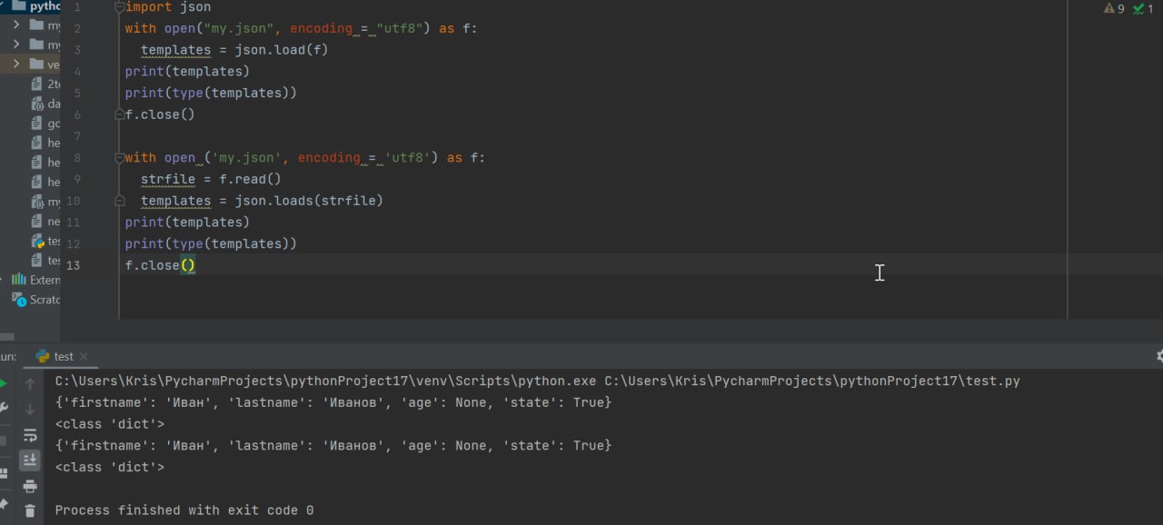The height and width of the screenshot is (525, 1163).
Task: Place cursor on 'import json' line
Action: click(168, 7)
